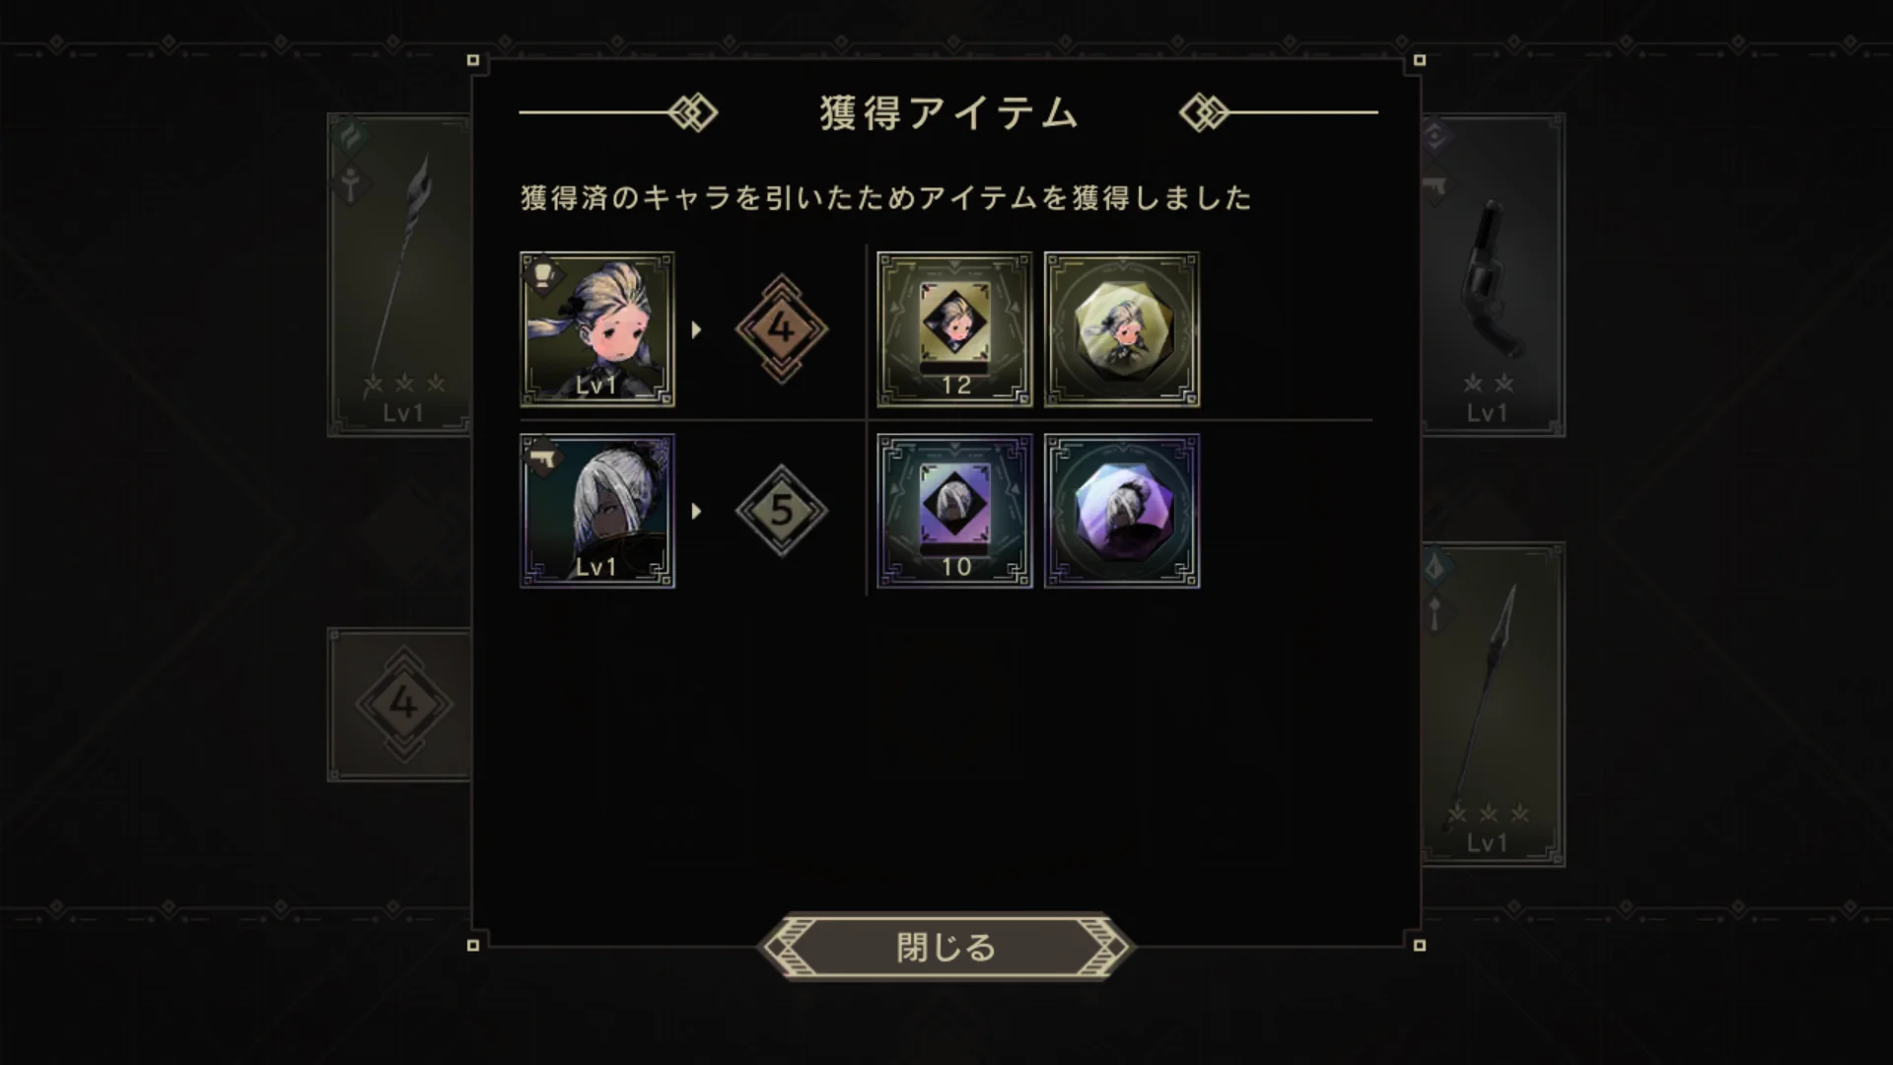The height and width of the screenshot is (1065, 1893).
Task: Click arrow next to blonde character portrait
Action: pyautogui.click(x=696, y=329)
